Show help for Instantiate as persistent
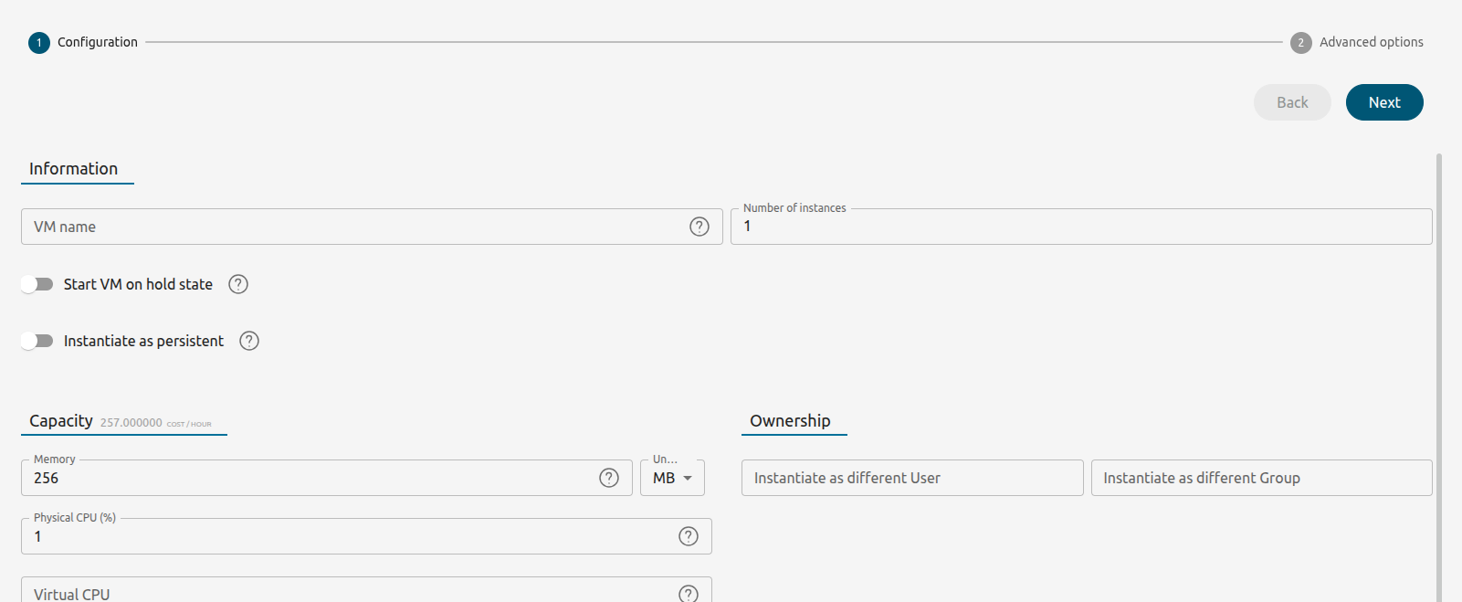 pyautogui.click(x=249, y=341)
